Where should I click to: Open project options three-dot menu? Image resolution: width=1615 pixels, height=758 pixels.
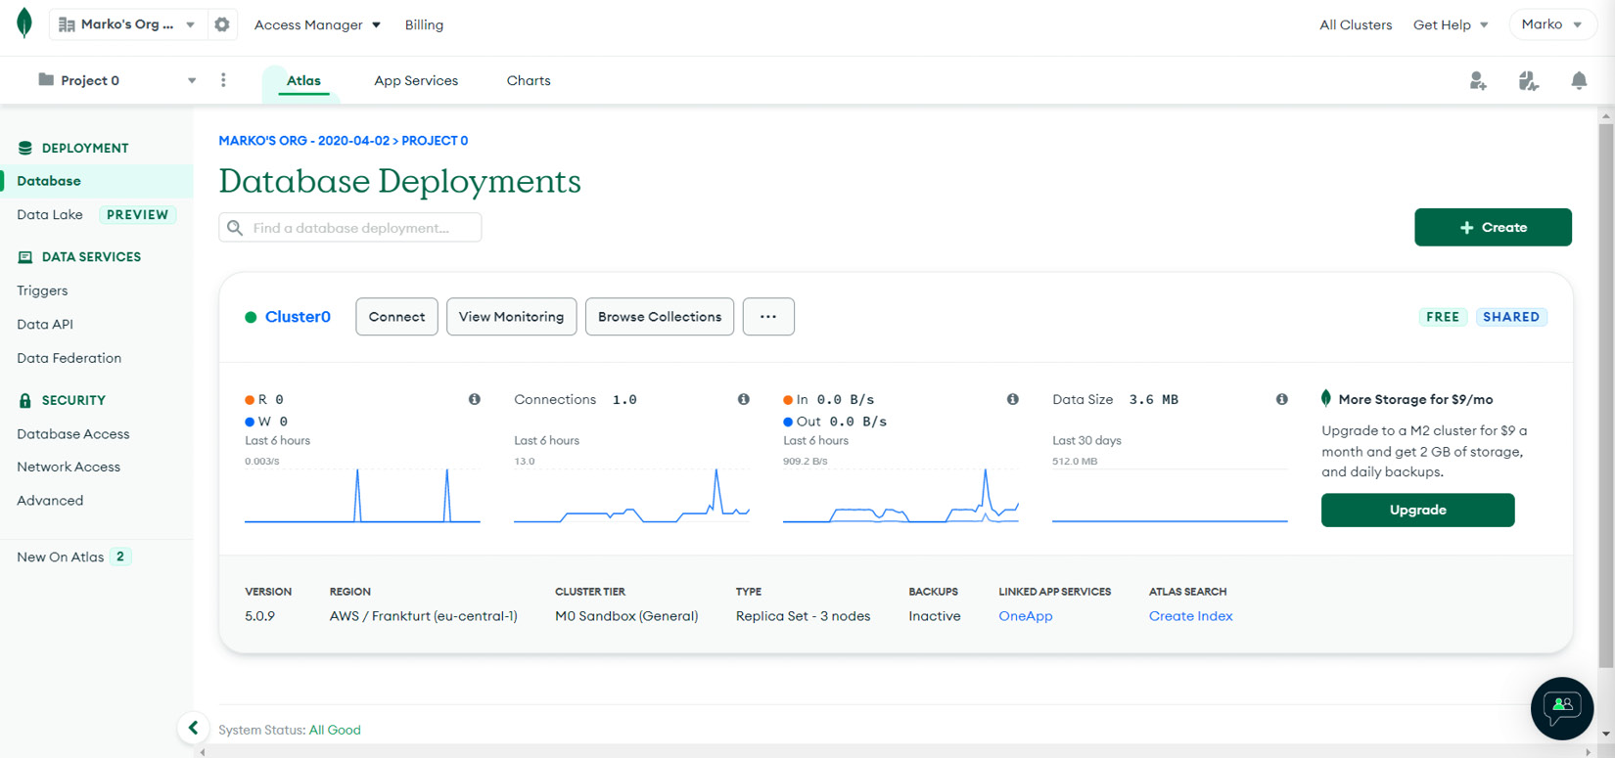(x=223, y=80)
